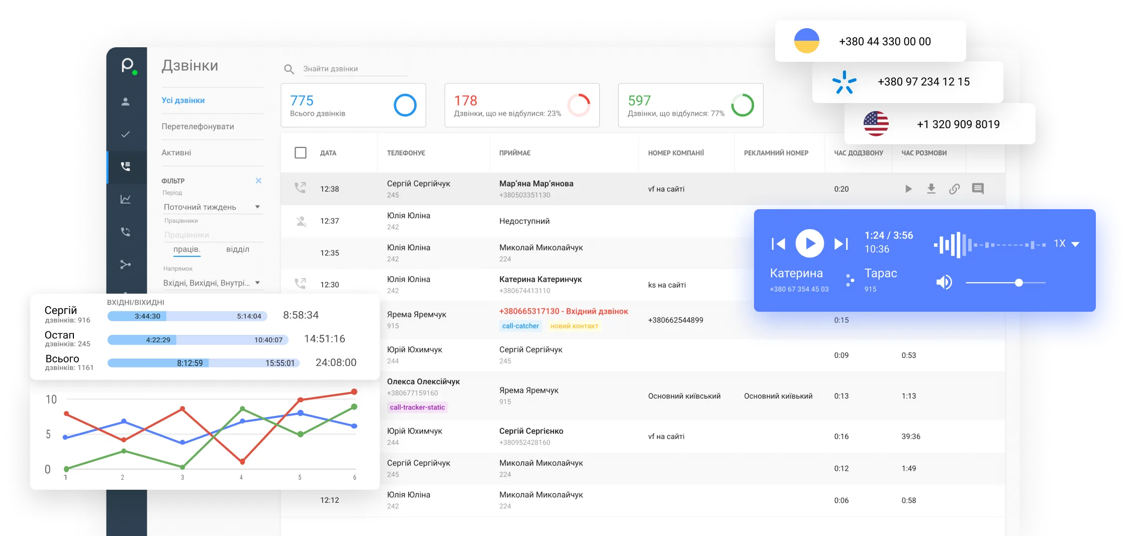
Task: Click the 'Недоступний' status text
Action: (524, 221)
